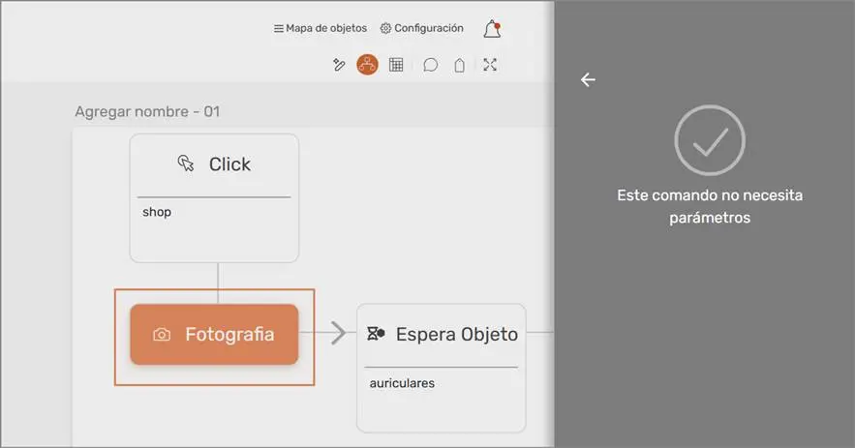Image resolution: width=855 pixels, height=448 pixels.
Task: Click the notification bell icon
Action: click(x=492, y=29)
